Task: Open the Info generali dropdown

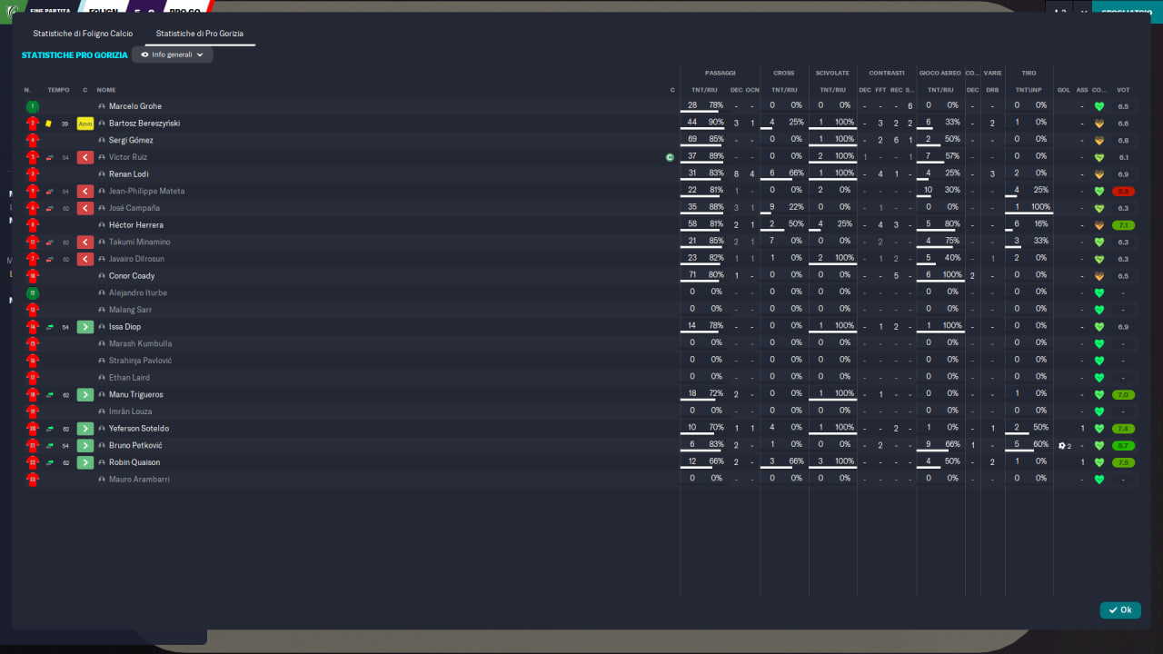Action: (173, 54)
